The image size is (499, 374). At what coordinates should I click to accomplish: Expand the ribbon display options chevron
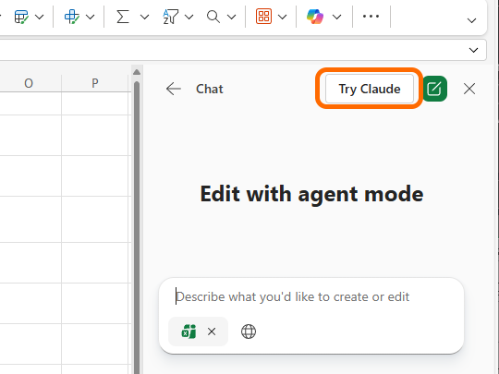point(471,21)
